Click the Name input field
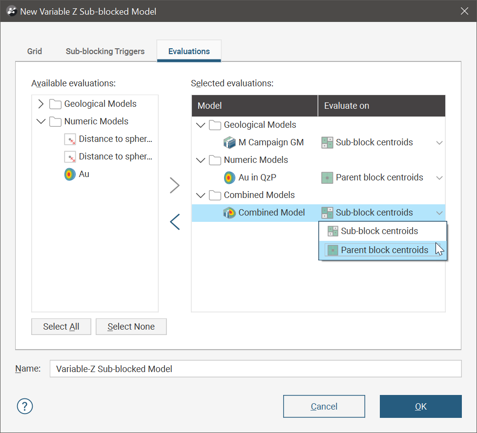Image resolution: width=477 pixels, height=433 pixels. [x=255, y=369]
